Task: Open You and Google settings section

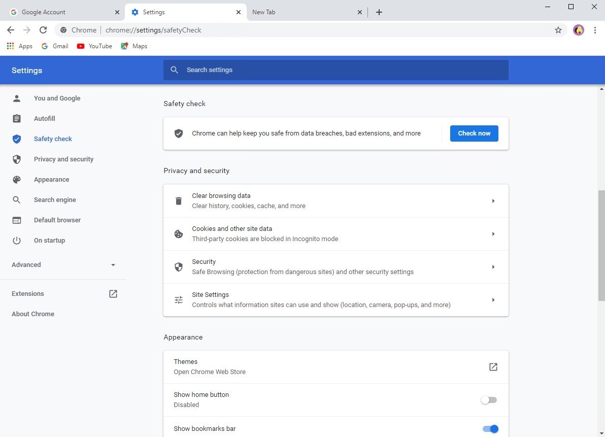Action: tap(57, 98)
